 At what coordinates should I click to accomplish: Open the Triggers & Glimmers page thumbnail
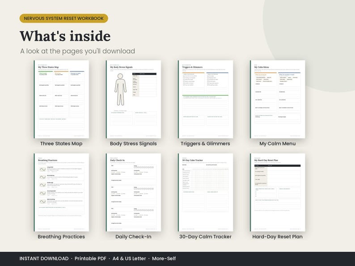(205, 99)
